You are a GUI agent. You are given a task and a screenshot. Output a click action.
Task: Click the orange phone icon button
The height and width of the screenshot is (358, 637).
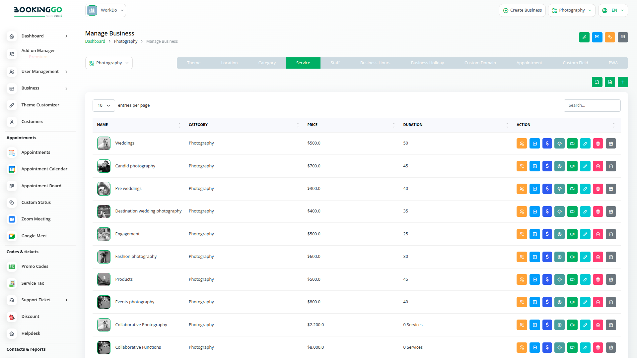[x=610, y=37]
